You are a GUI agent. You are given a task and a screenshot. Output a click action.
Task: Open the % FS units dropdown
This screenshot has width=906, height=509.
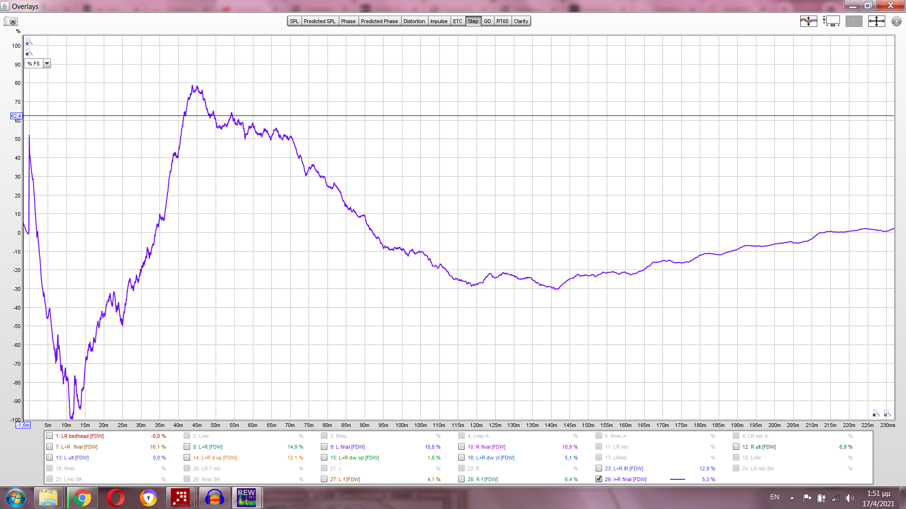(47, 64)
